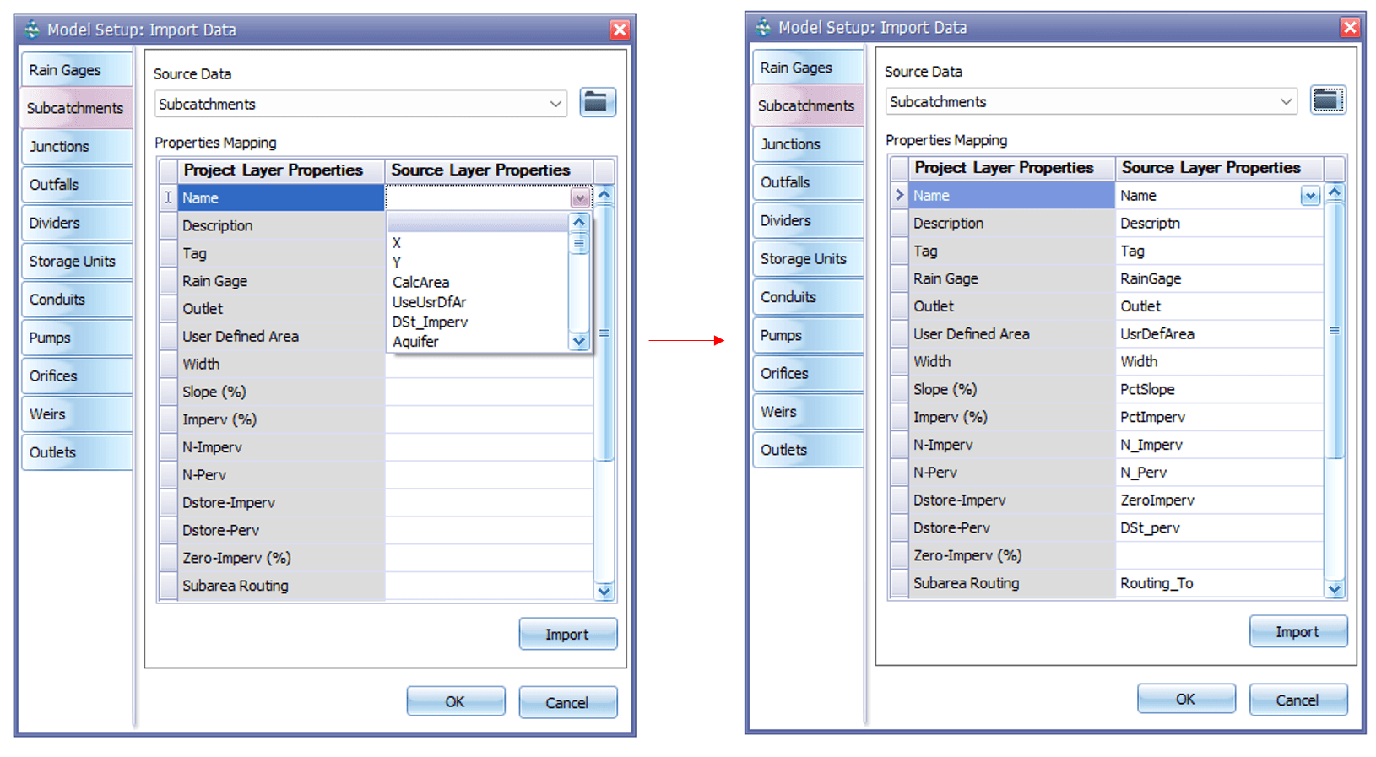Viewport: 1376px width, 757px height.
Task: Select Outlets tab in left window
Action: coord(77,452)
